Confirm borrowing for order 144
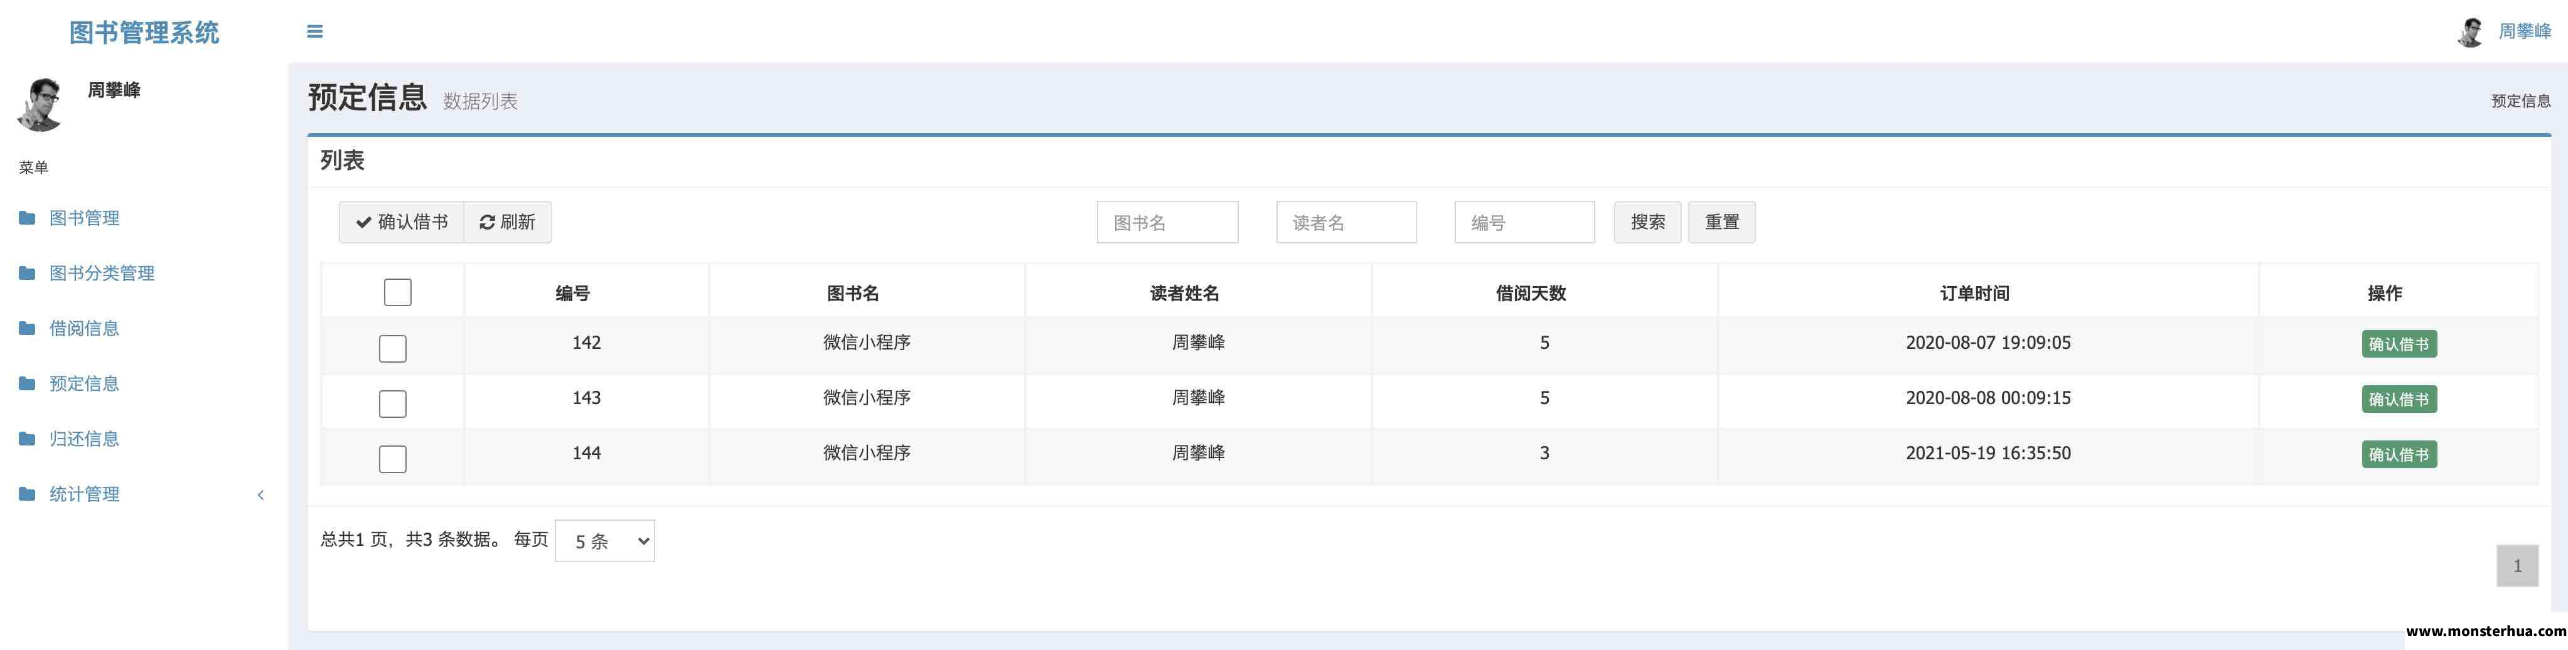The image size is (2568, 650). tap(2399, 455)
